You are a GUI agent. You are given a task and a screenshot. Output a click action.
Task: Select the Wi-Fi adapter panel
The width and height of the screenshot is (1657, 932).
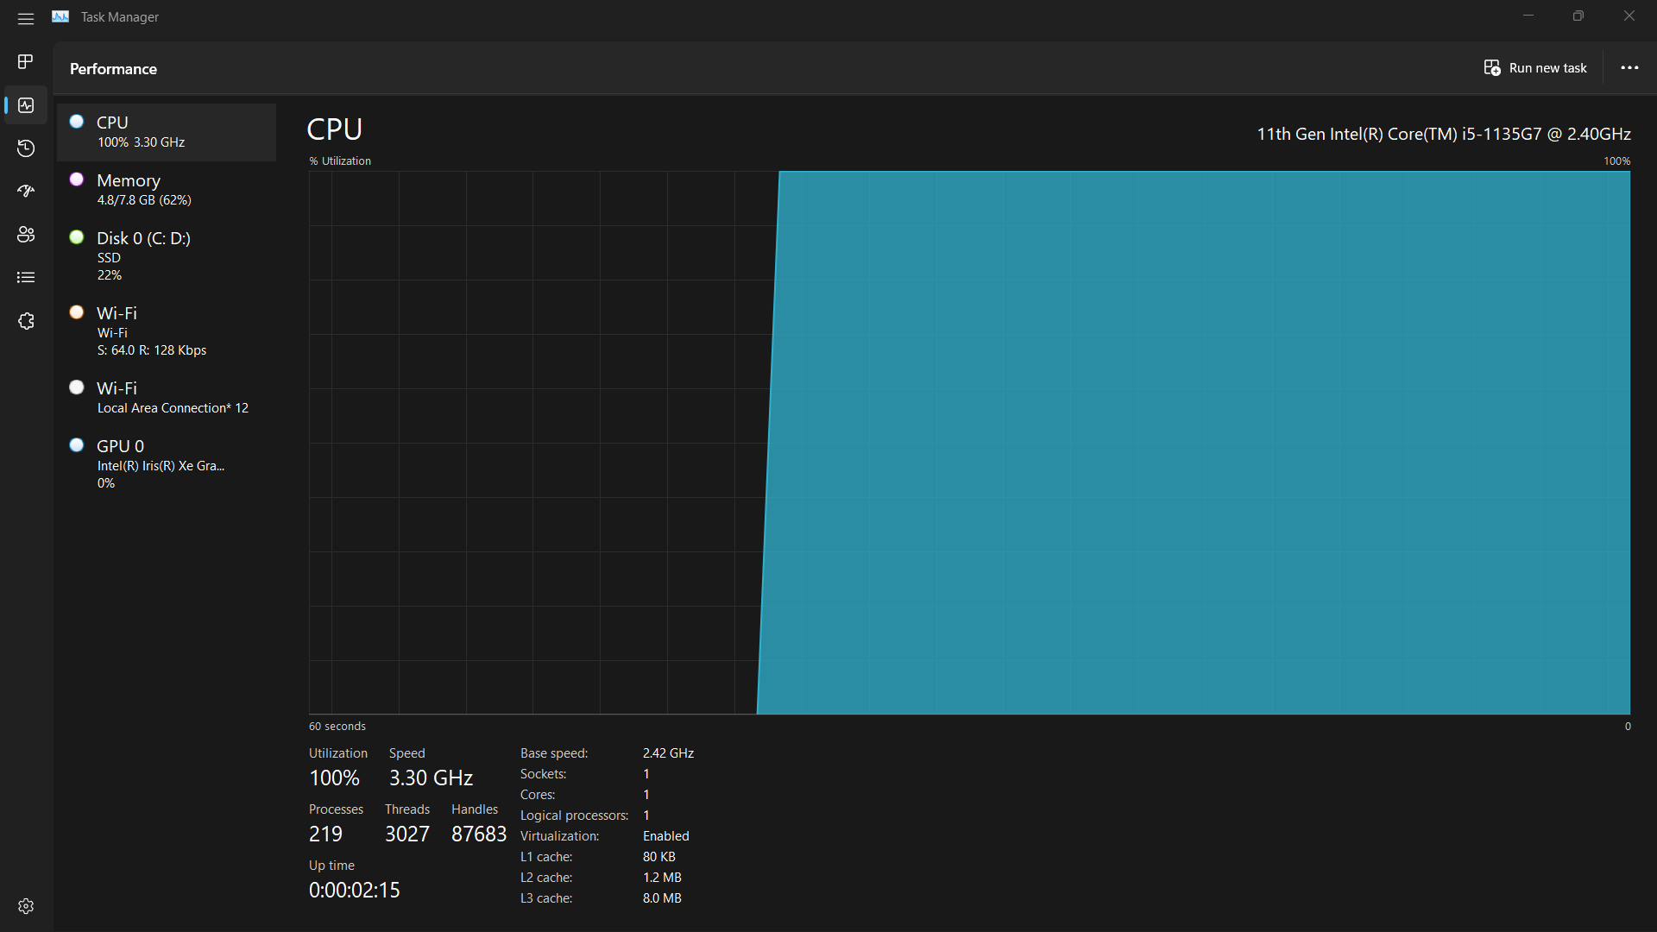[166, 330]
